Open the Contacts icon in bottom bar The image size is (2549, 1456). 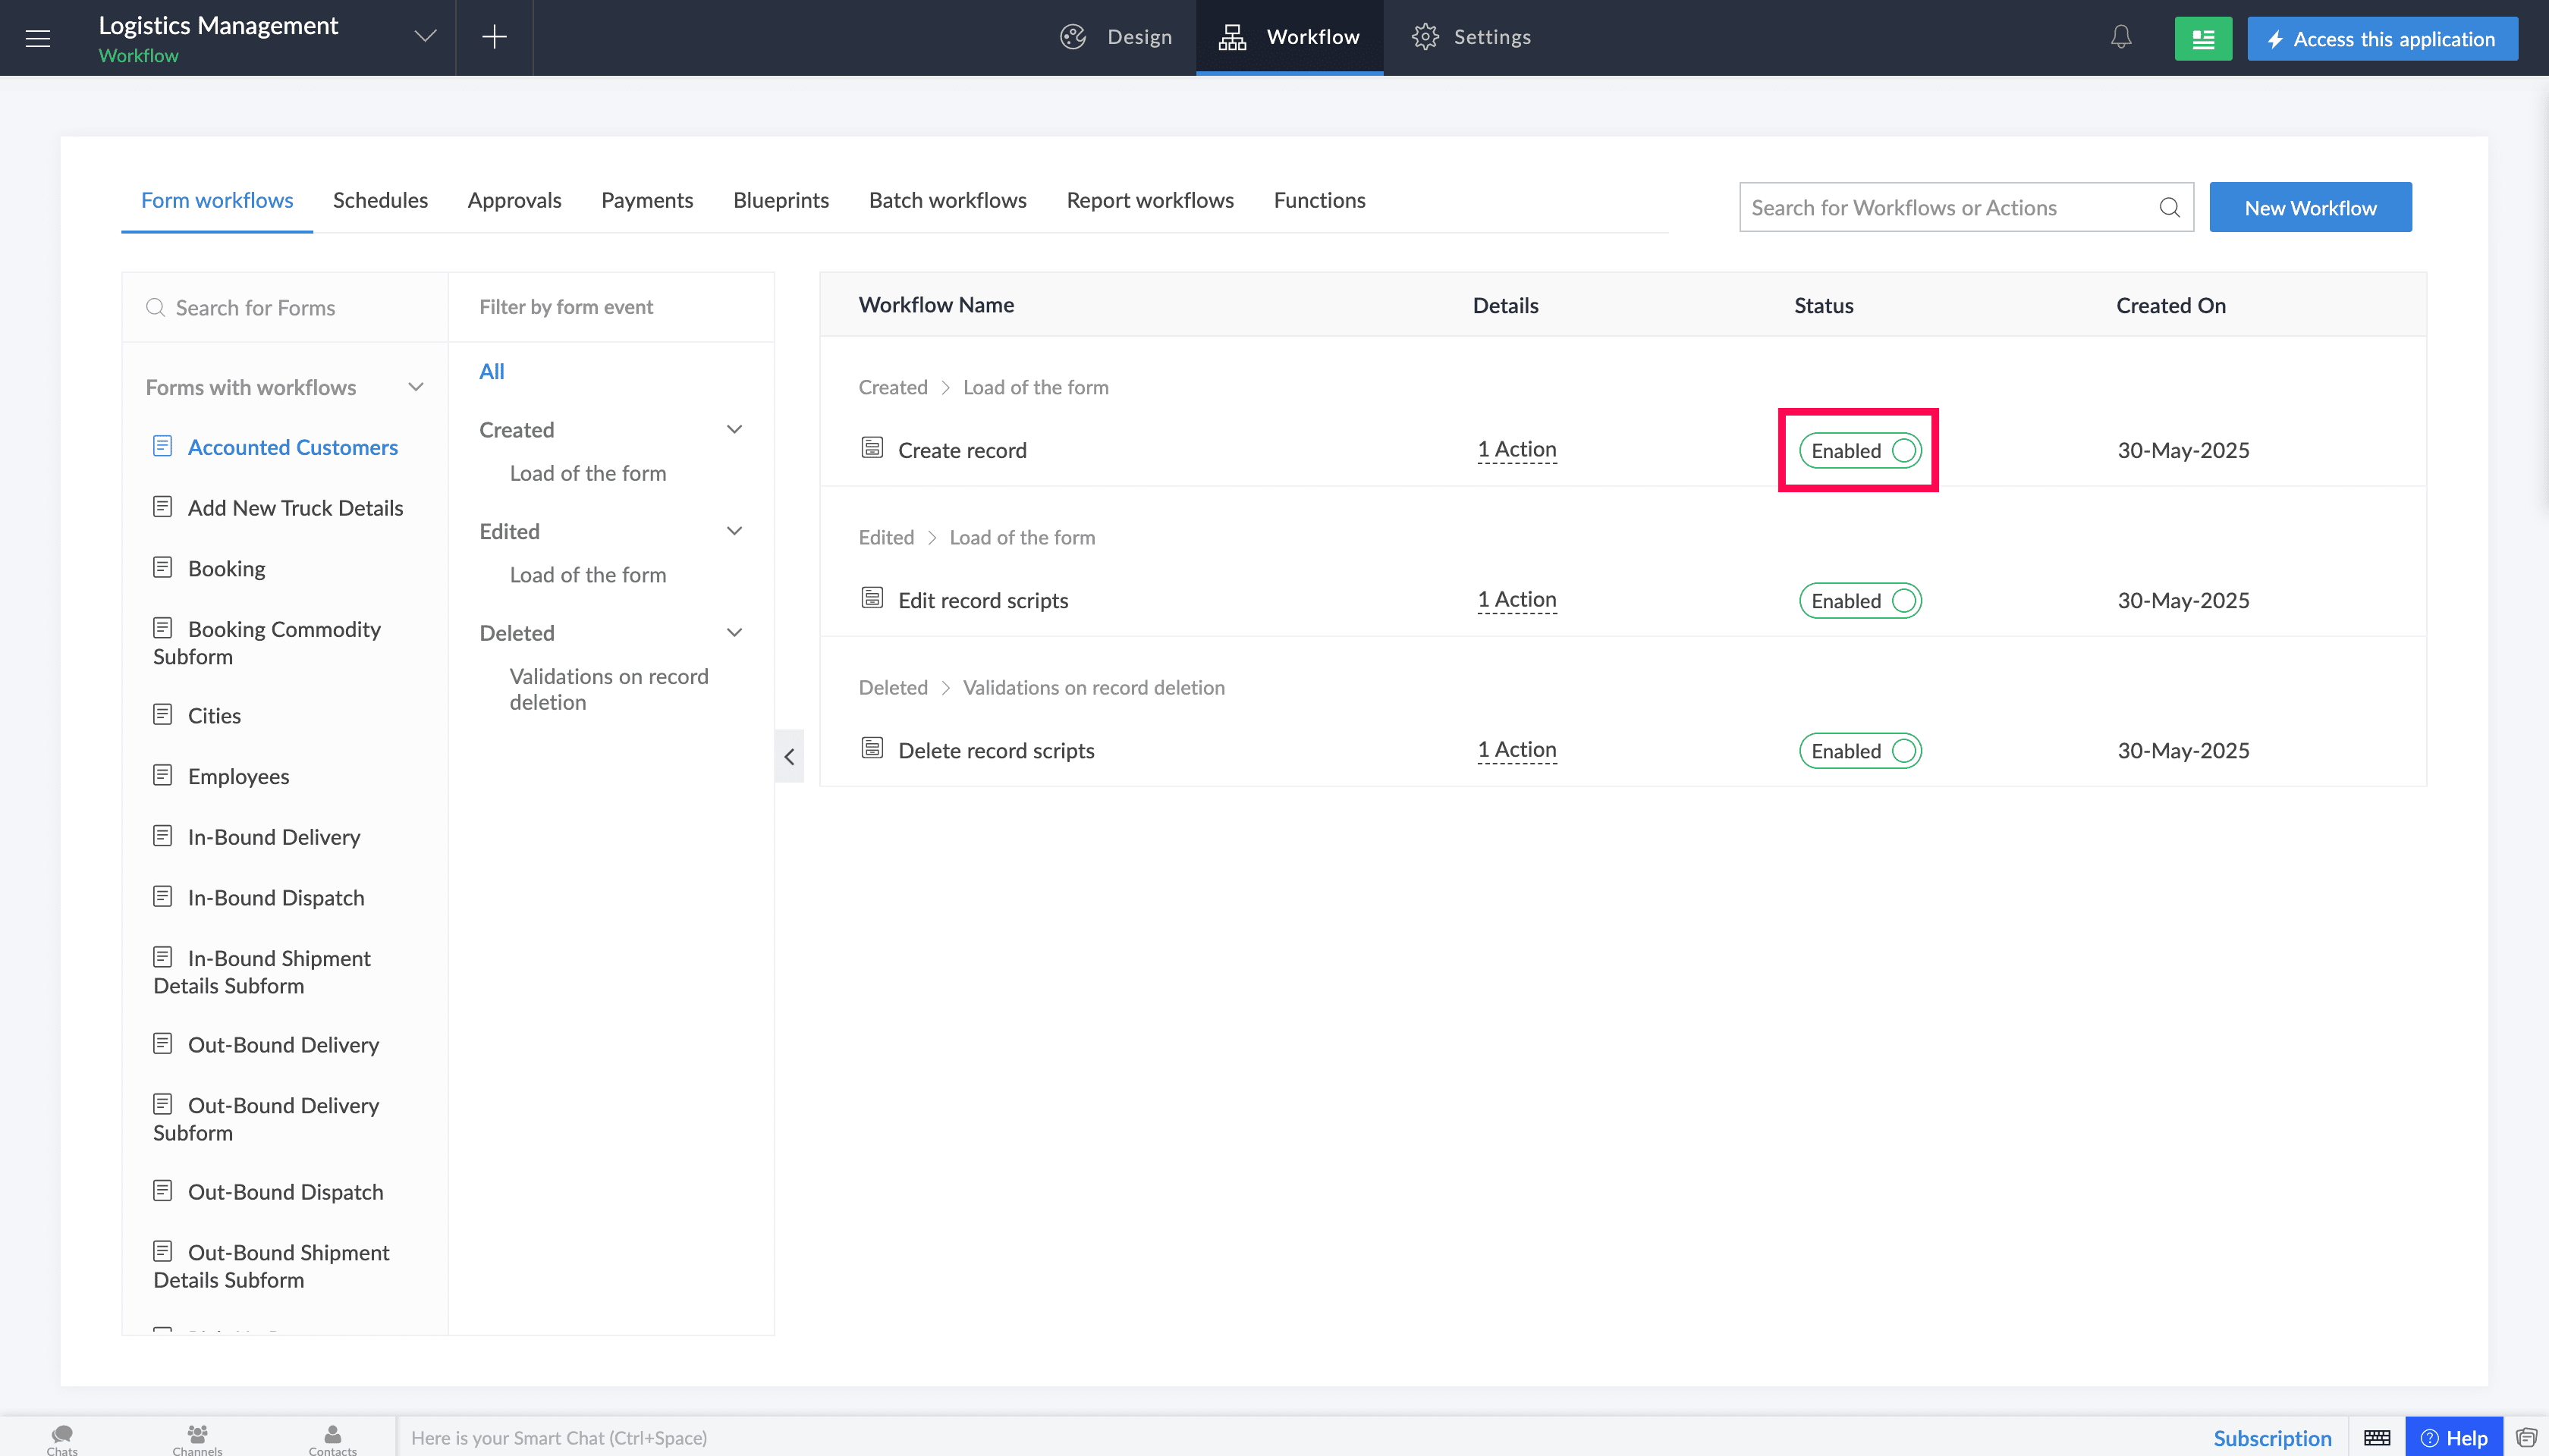pos(332,1438)
